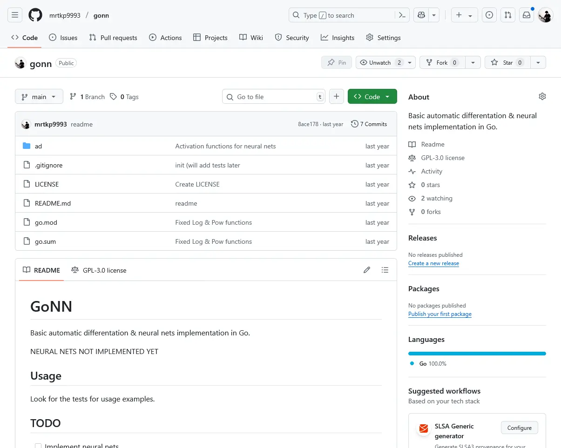Edit the README with pencil icon
Viewport: 561px width, 448px height.
[x=367, y=270]
